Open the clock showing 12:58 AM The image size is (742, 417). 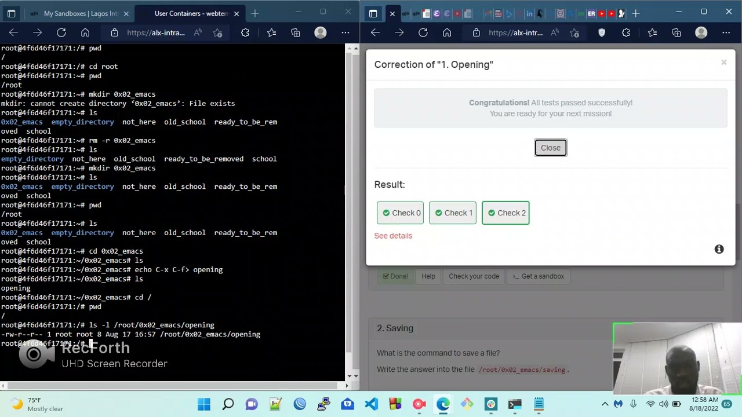coord(704,404)
